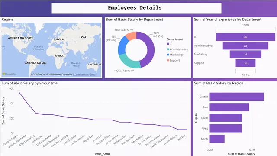Click the 187K (45.83%) data label
The width and height of the screenshot is (277, 156).
[158, 35]
